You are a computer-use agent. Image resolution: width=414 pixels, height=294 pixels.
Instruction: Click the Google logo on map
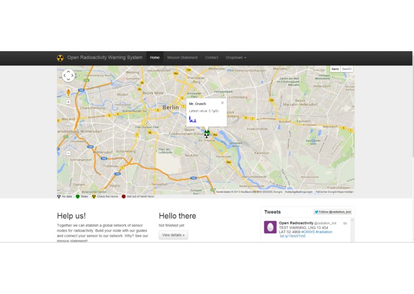coord(65,190)
